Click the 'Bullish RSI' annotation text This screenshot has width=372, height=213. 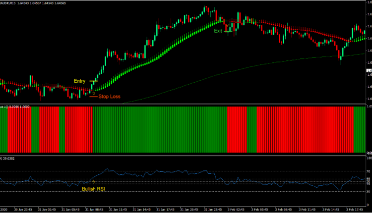[x=94, y=189]
